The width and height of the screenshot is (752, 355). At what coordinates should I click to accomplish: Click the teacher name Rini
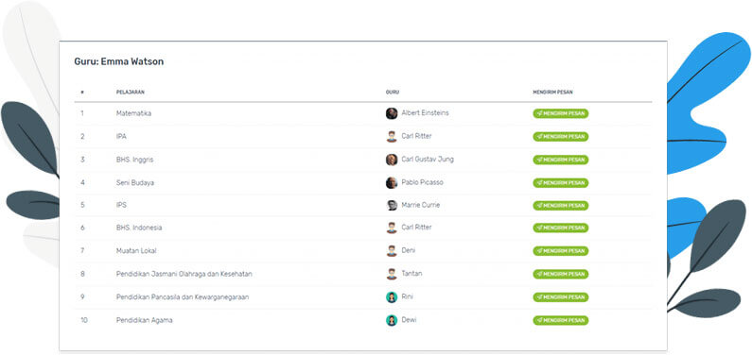coord(407,296)
